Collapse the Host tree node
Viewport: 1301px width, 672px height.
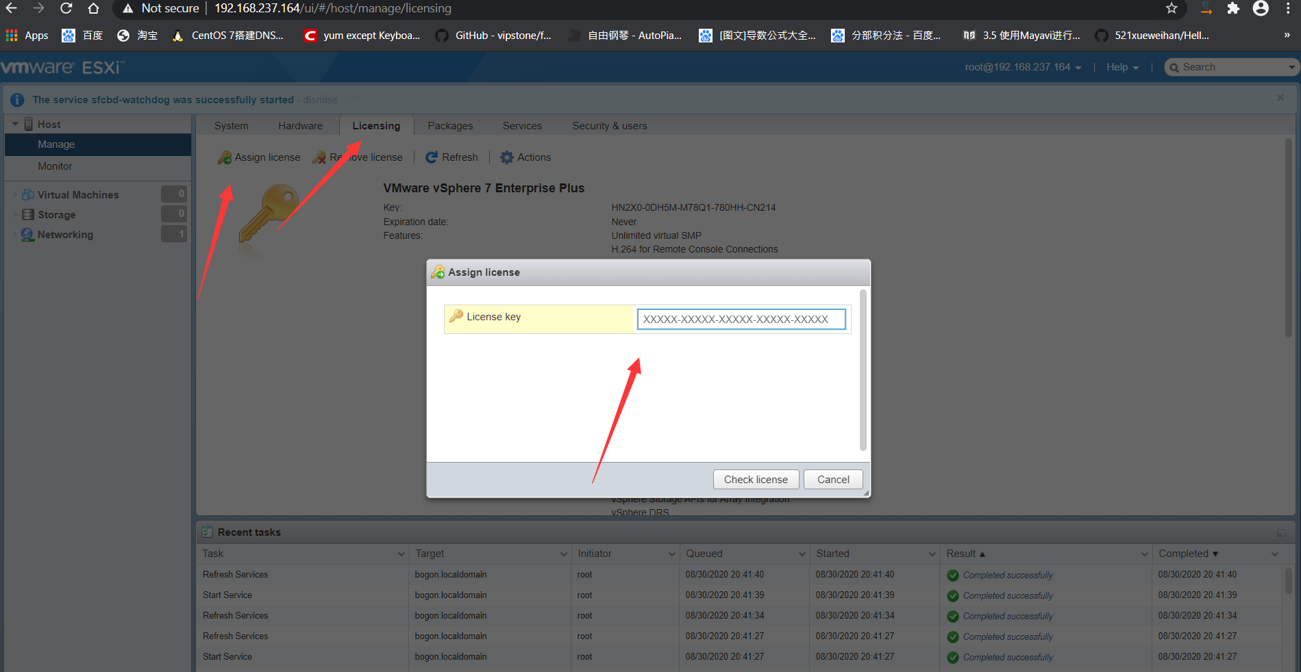tap(15, 124)
